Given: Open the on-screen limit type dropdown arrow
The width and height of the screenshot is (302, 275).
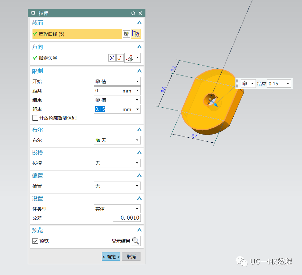Looking at the screenshot, I should 252,84.
